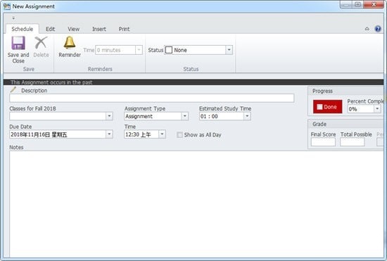387x261 pixels.
Task: Toggle the Status None checkbox square
Action: coord(169,50)
